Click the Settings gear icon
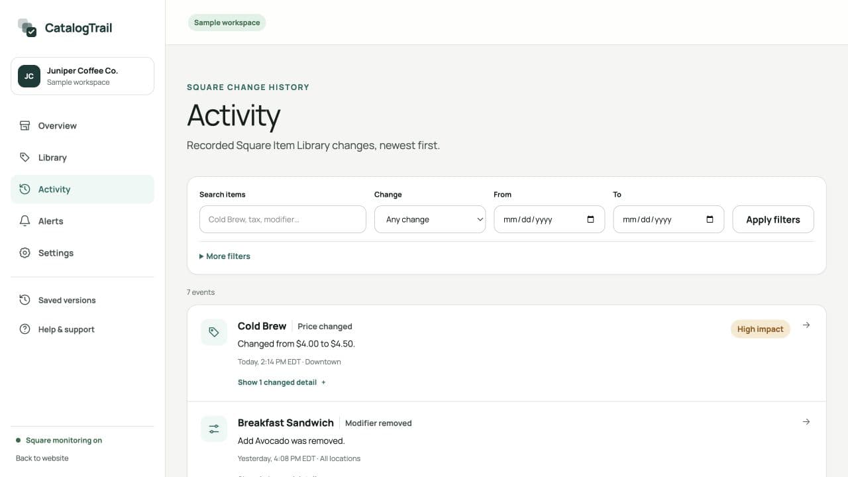848x477 pixels. [x=25, y=253]
